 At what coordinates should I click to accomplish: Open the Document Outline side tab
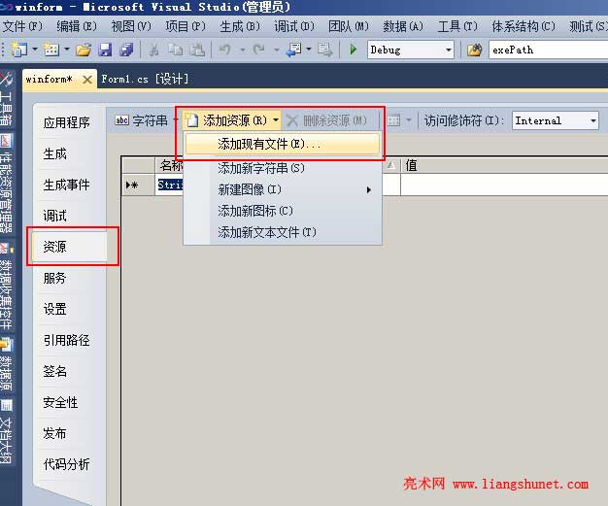pos(6,431)
